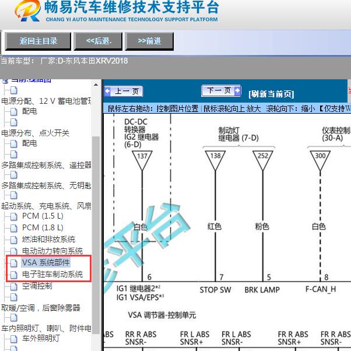Open tree item 多路集成控制系统、遥控器
Screen dimensions: 351x351
tap(46, 165)
